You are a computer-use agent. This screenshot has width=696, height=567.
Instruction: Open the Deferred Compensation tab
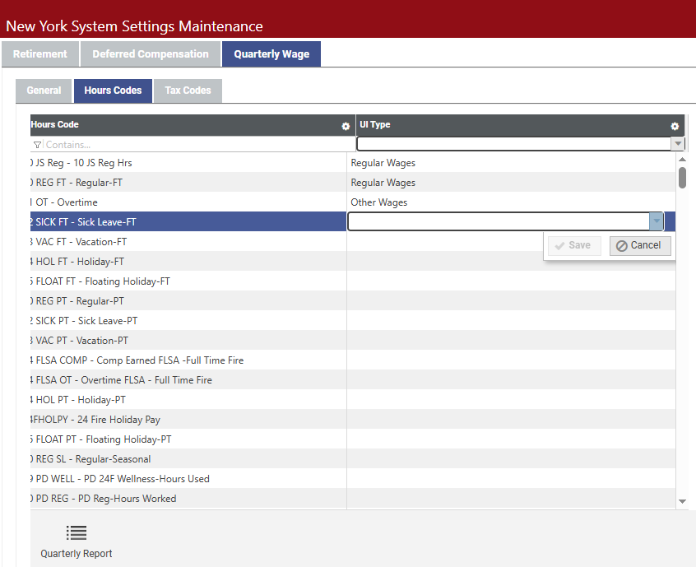tap(151, 54)
